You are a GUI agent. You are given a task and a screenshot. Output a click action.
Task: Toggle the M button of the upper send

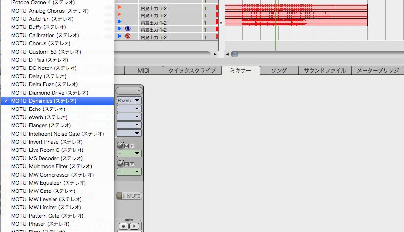point(126,146)
